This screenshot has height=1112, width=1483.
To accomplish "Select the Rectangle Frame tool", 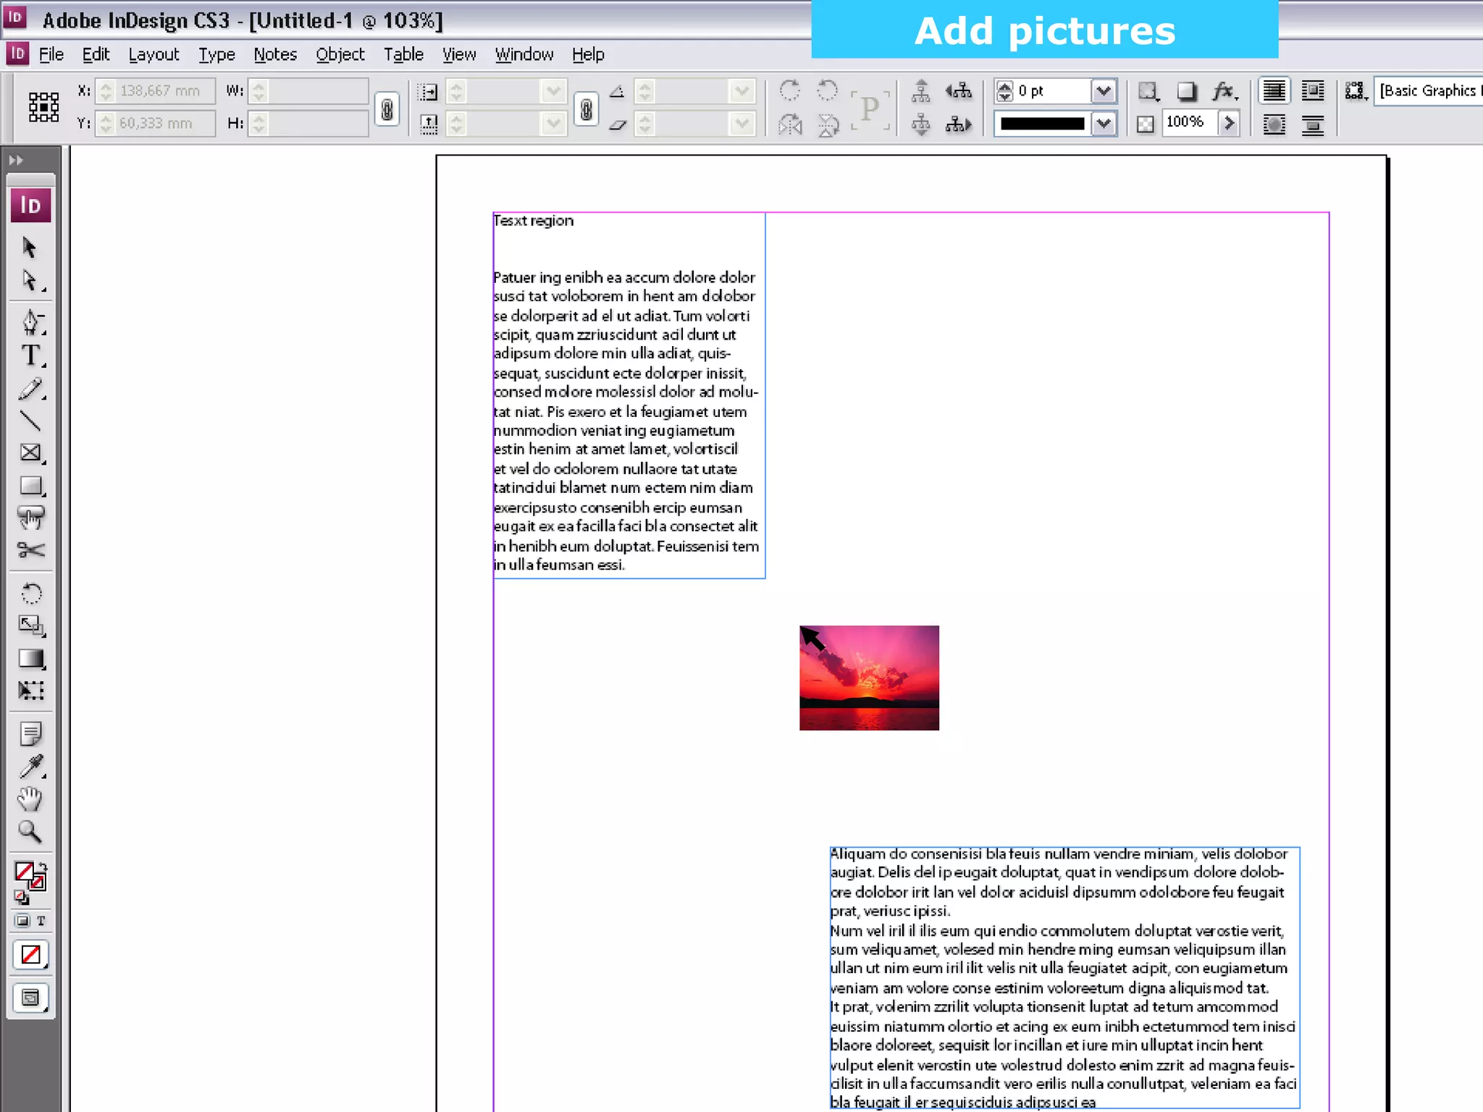I will point(30,452).
